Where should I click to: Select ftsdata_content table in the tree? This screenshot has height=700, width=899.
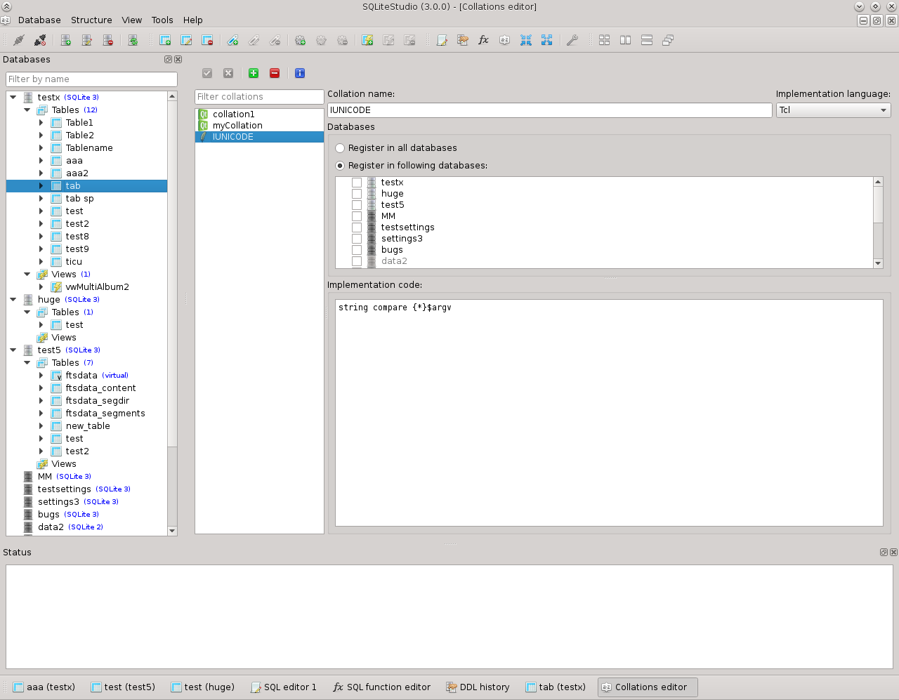100,388
